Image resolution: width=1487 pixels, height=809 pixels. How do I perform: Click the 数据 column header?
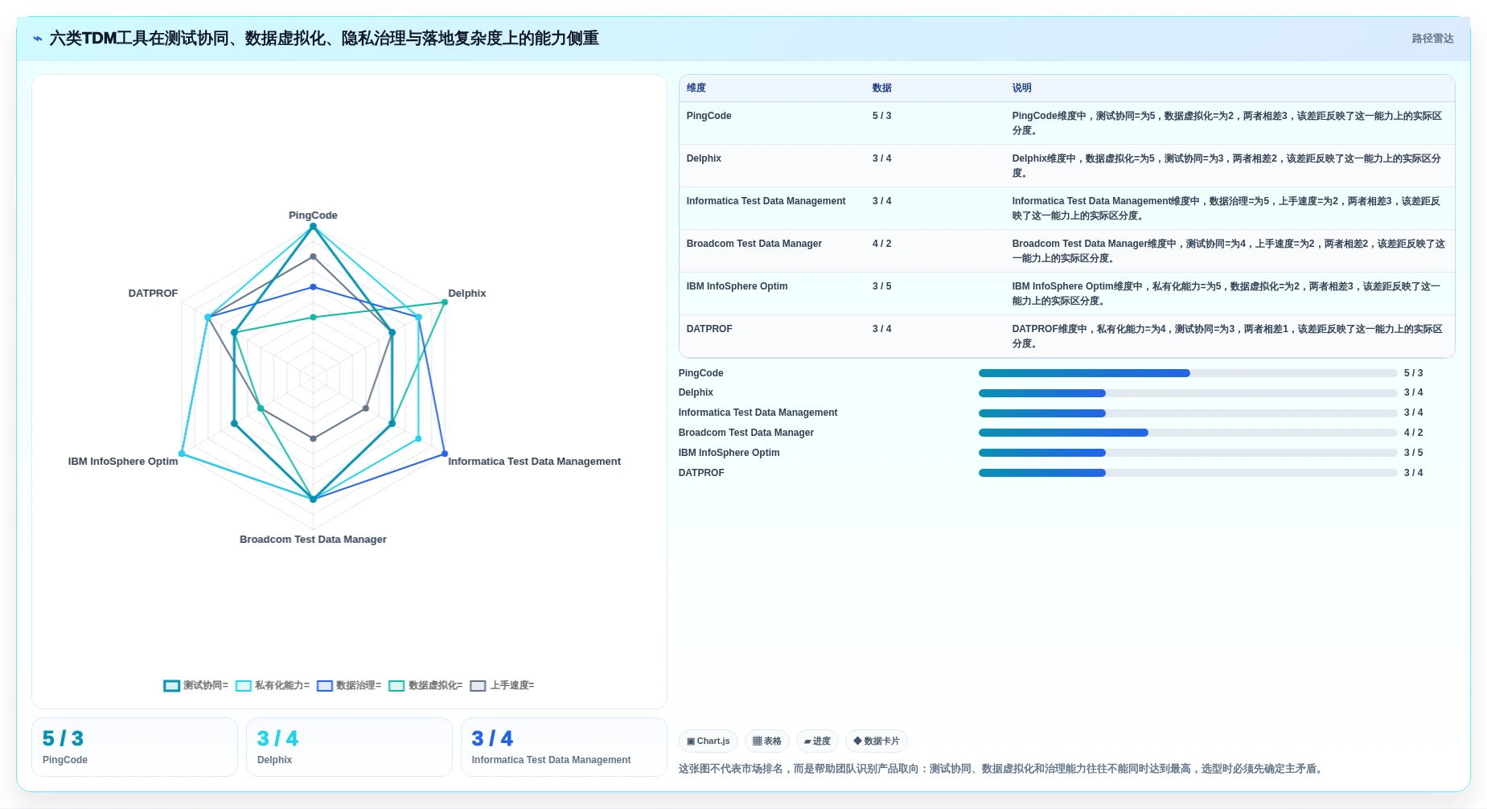882,88
